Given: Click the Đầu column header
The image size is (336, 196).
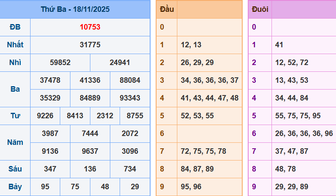Looking at the screenshot, I should point(167,9).
